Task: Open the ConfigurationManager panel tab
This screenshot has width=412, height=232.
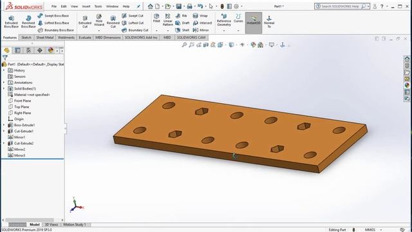Action: [28, 50]
